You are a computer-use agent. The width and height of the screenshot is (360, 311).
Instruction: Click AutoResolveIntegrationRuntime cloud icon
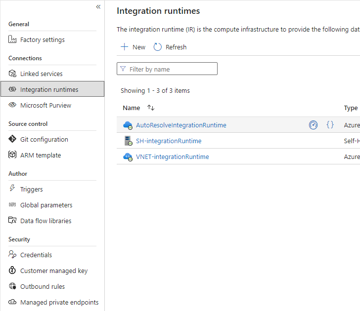128,125
